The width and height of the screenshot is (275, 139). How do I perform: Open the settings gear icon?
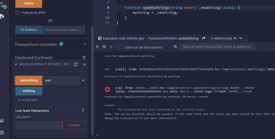[x=2, y=132]
